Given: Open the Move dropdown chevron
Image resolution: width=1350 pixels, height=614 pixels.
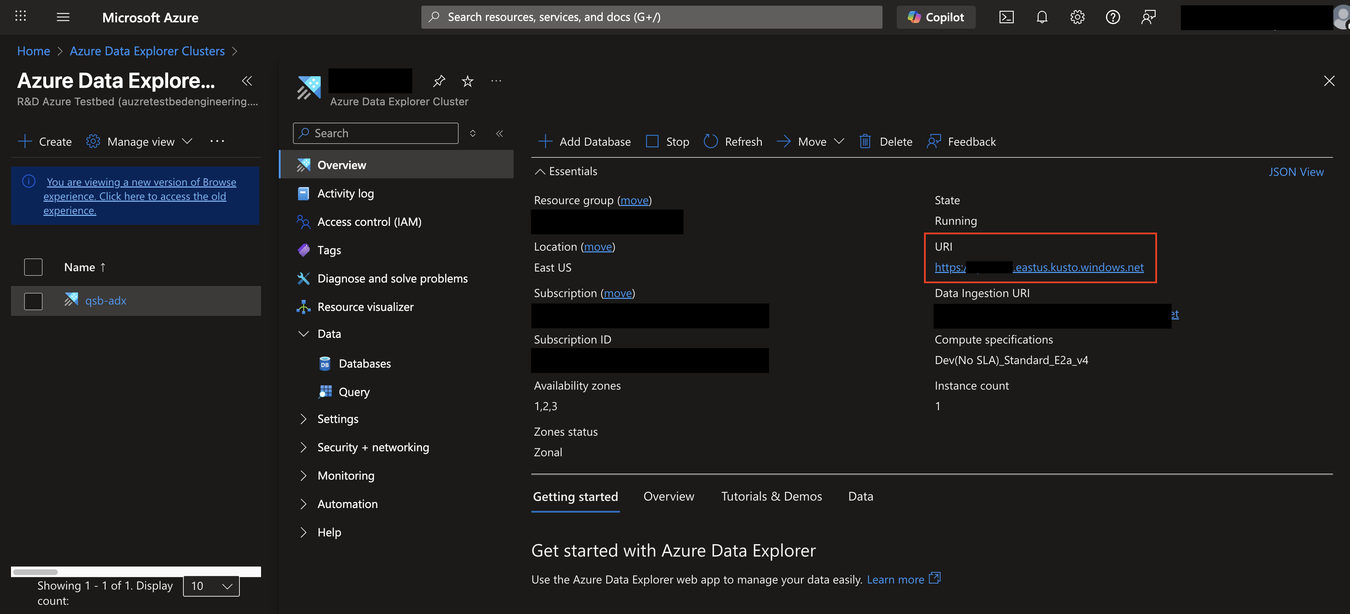Looking at the screenshot, I should coord(839,141).
